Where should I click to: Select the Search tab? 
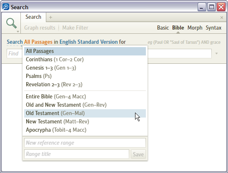coord(33,17)
